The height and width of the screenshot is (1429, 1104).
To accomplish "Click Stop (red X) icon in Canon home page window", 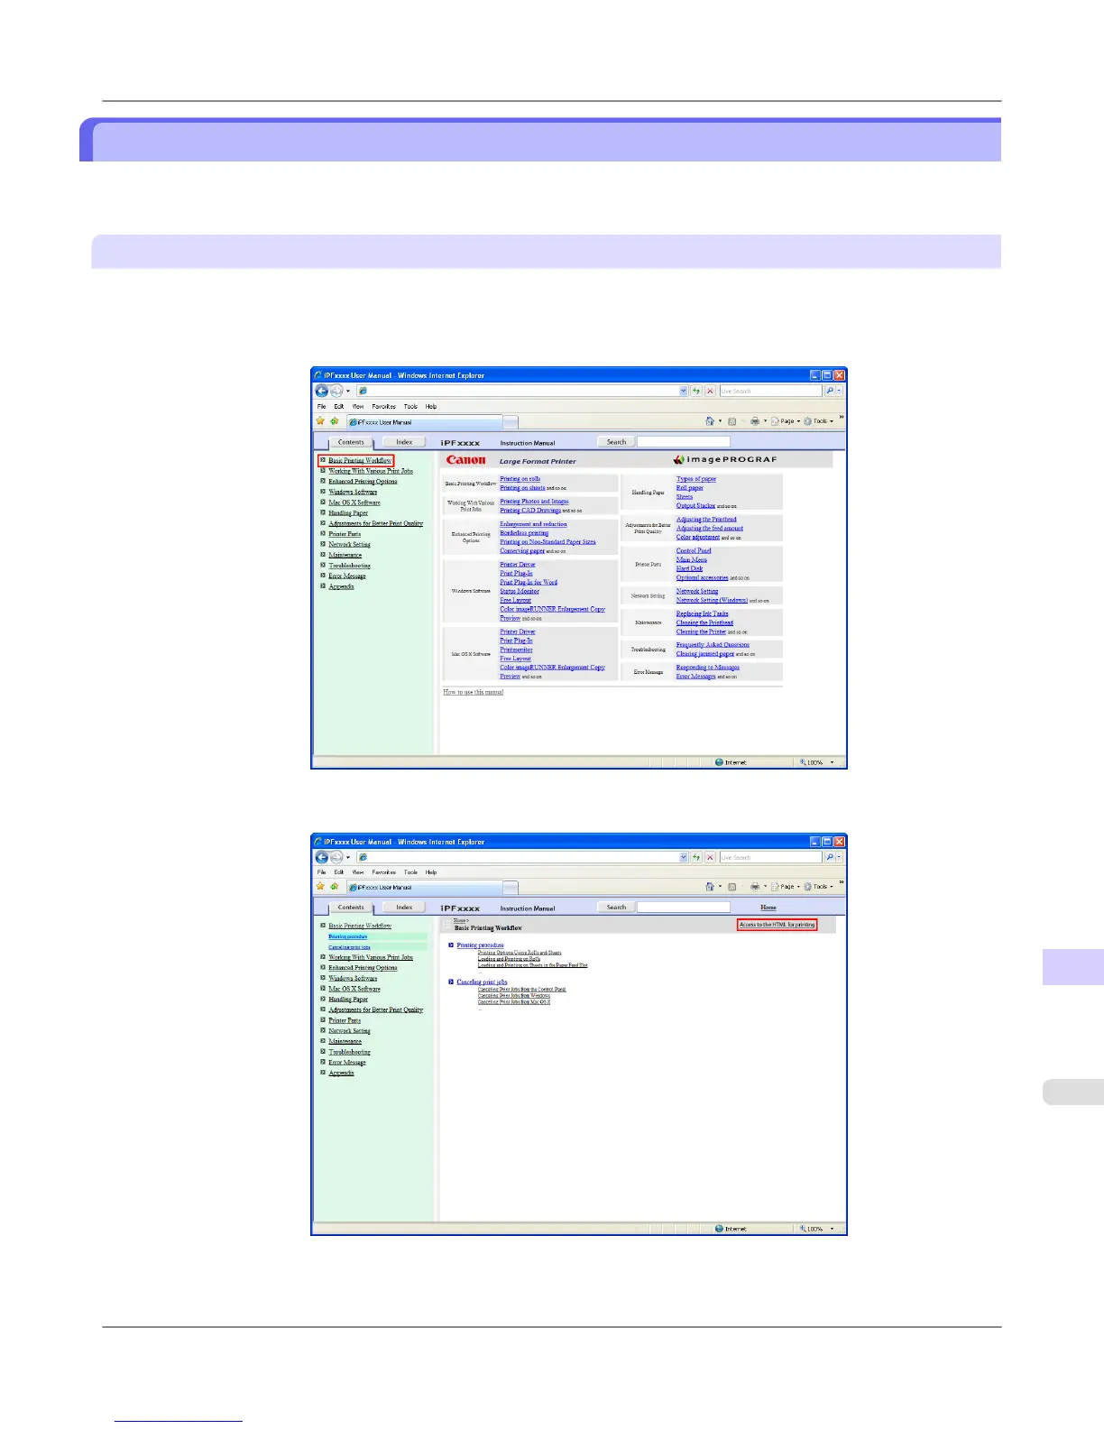I will coord(710,391).
